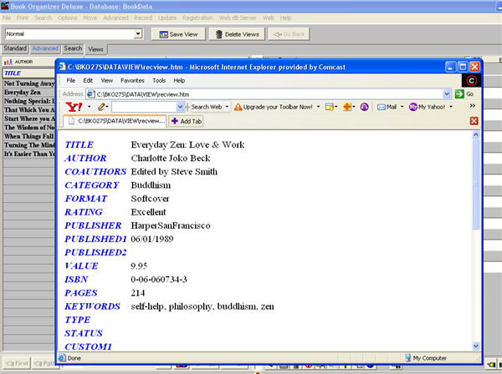Image resolution: width=502 pixels, height=374 pixels.
Task: Click the ISBN value 0-06-060734-3
Action: click(x=159, y=280)
